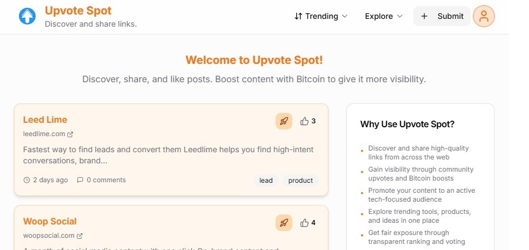Image resolution: width=529 pixels, height=250 pixels.
Task: Open the Woop Social post title
Action: tap(50, 221)
